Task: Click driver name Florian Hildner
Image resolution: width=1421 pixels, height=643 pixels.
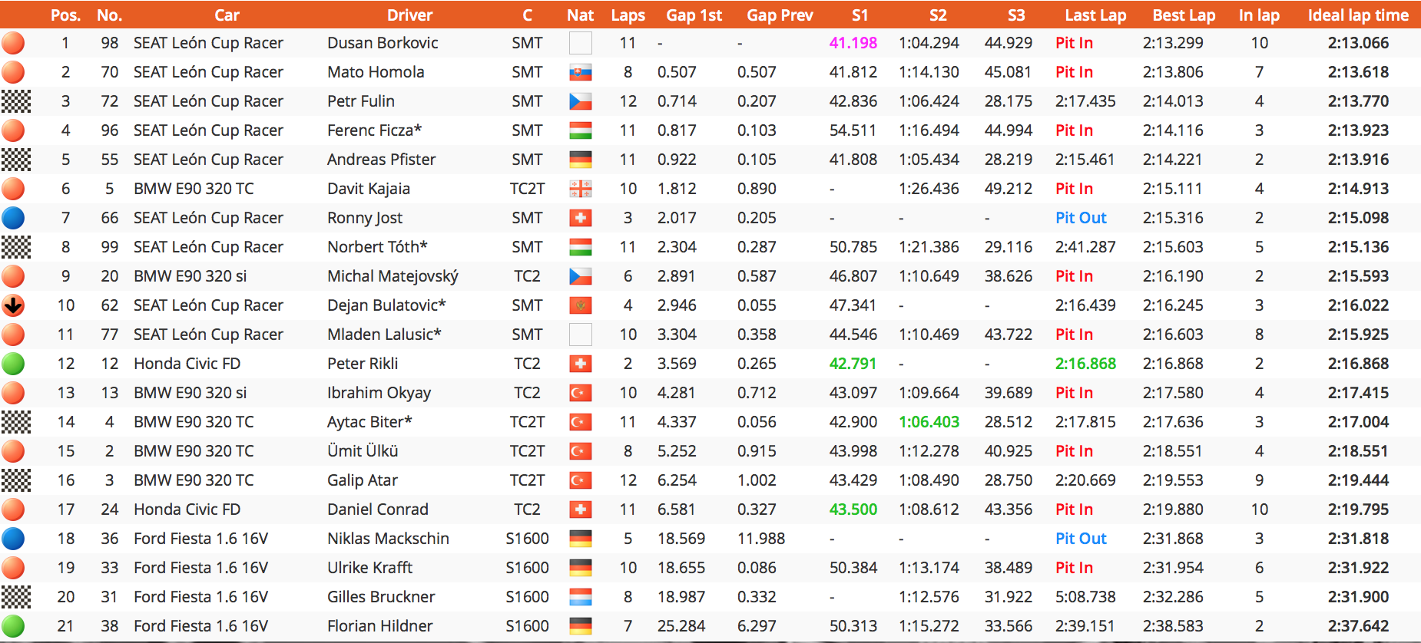Action: tap(380, 626)
